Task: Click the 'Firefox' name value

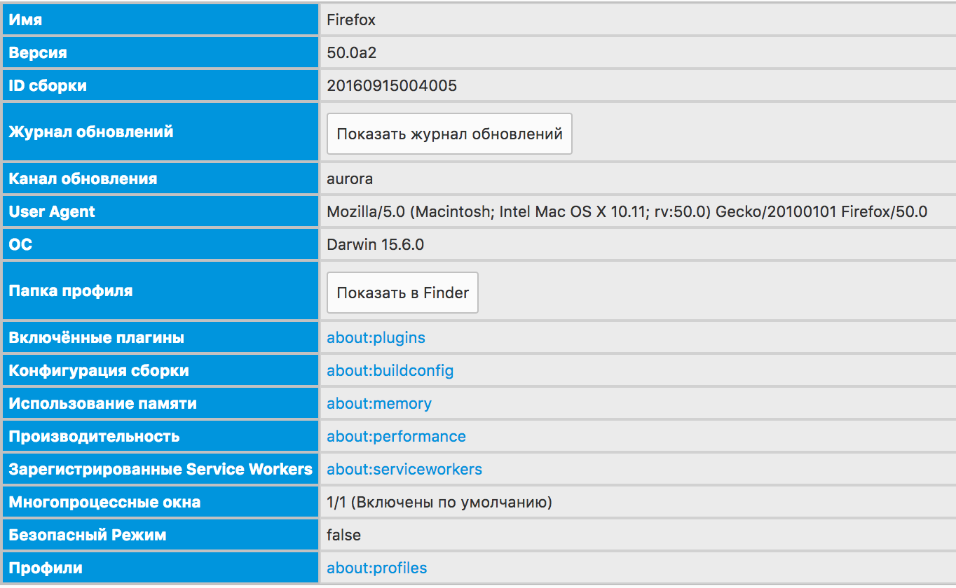Action: (351, 20)
